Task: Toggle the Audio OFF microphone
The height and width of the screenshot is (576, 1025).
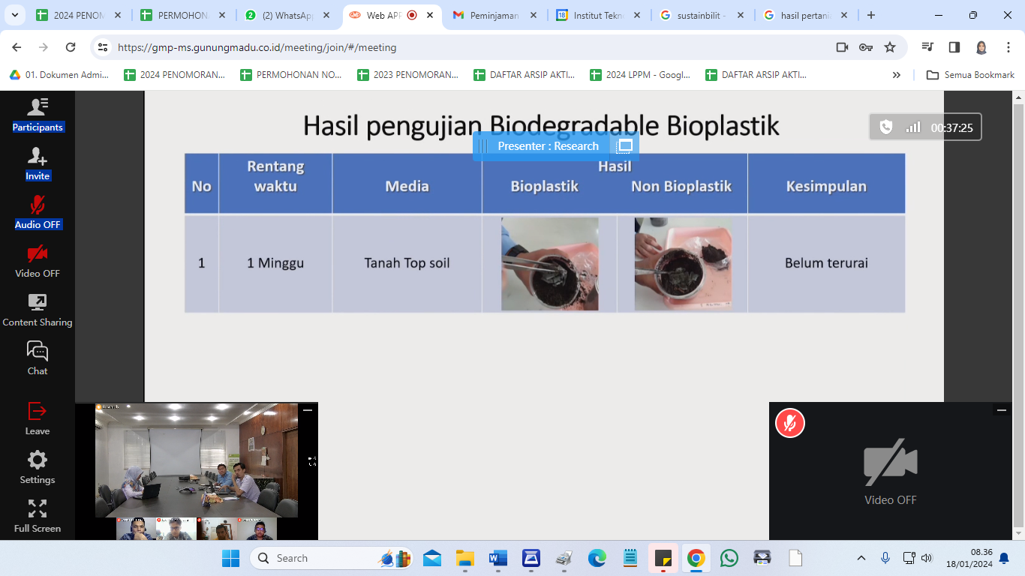Action: coord(38,212)
